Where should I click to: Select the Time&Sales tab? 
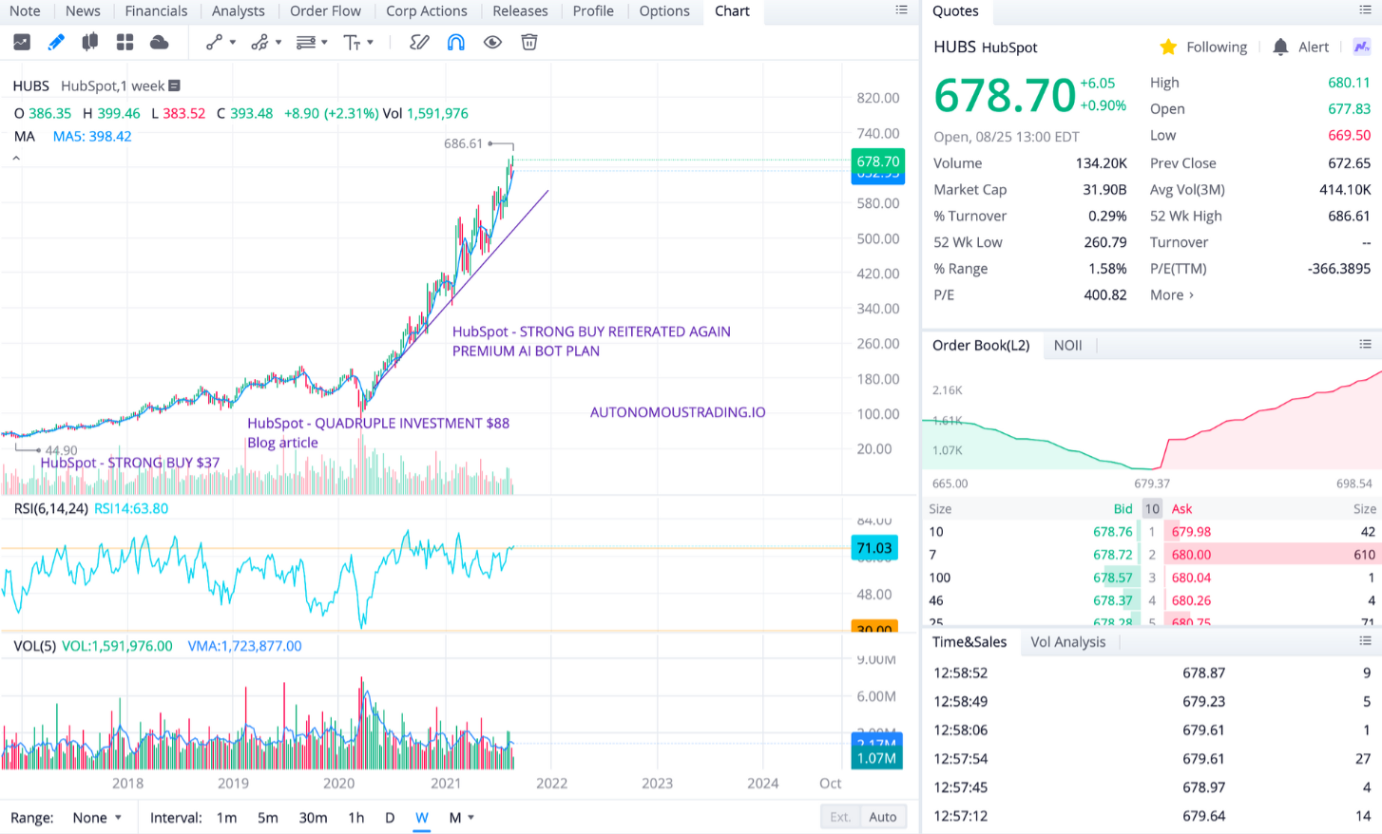click(x=969, y=642)
